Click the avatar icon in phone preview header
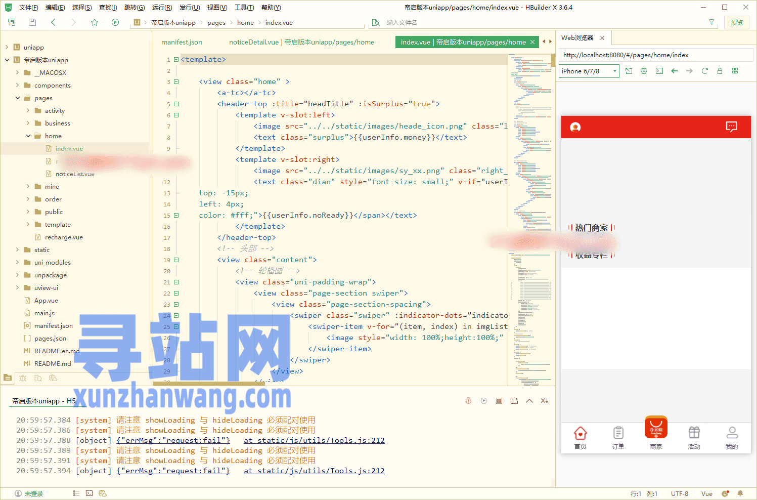This screenshot has height=500, width=757. (575, 127)
